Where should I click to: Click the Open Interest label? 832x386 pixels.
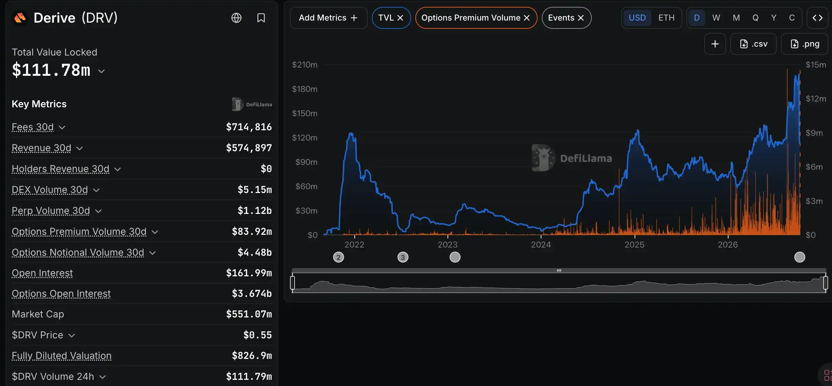coord(42,273)
